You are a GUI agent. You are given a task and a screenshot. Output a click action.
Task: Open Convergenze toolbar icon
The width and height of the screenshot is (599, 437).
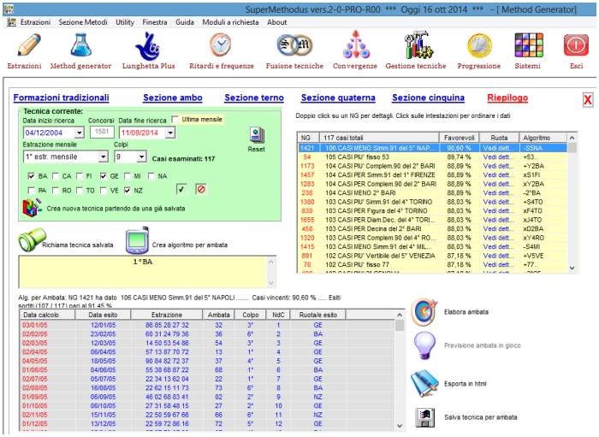point(355,44)
